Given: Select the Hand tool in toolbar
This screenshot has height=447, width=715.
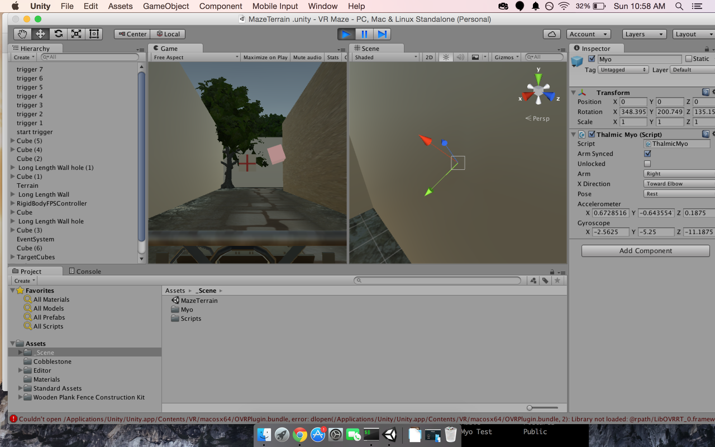Looking at the screenshot, I should click(22, 34).
